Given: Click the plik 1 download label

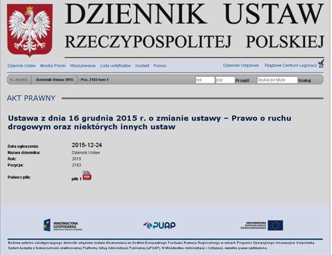Looking at the screenshot, I should click(x=76, y=179).
